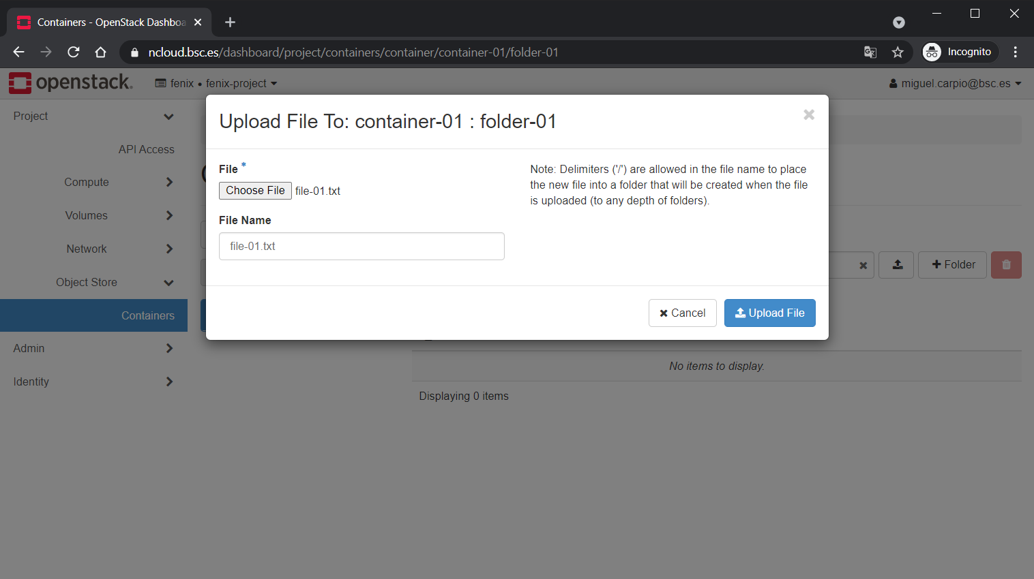
Task: Open the miguel.carpio@bsc.es user menu
Action: point(955,83)
